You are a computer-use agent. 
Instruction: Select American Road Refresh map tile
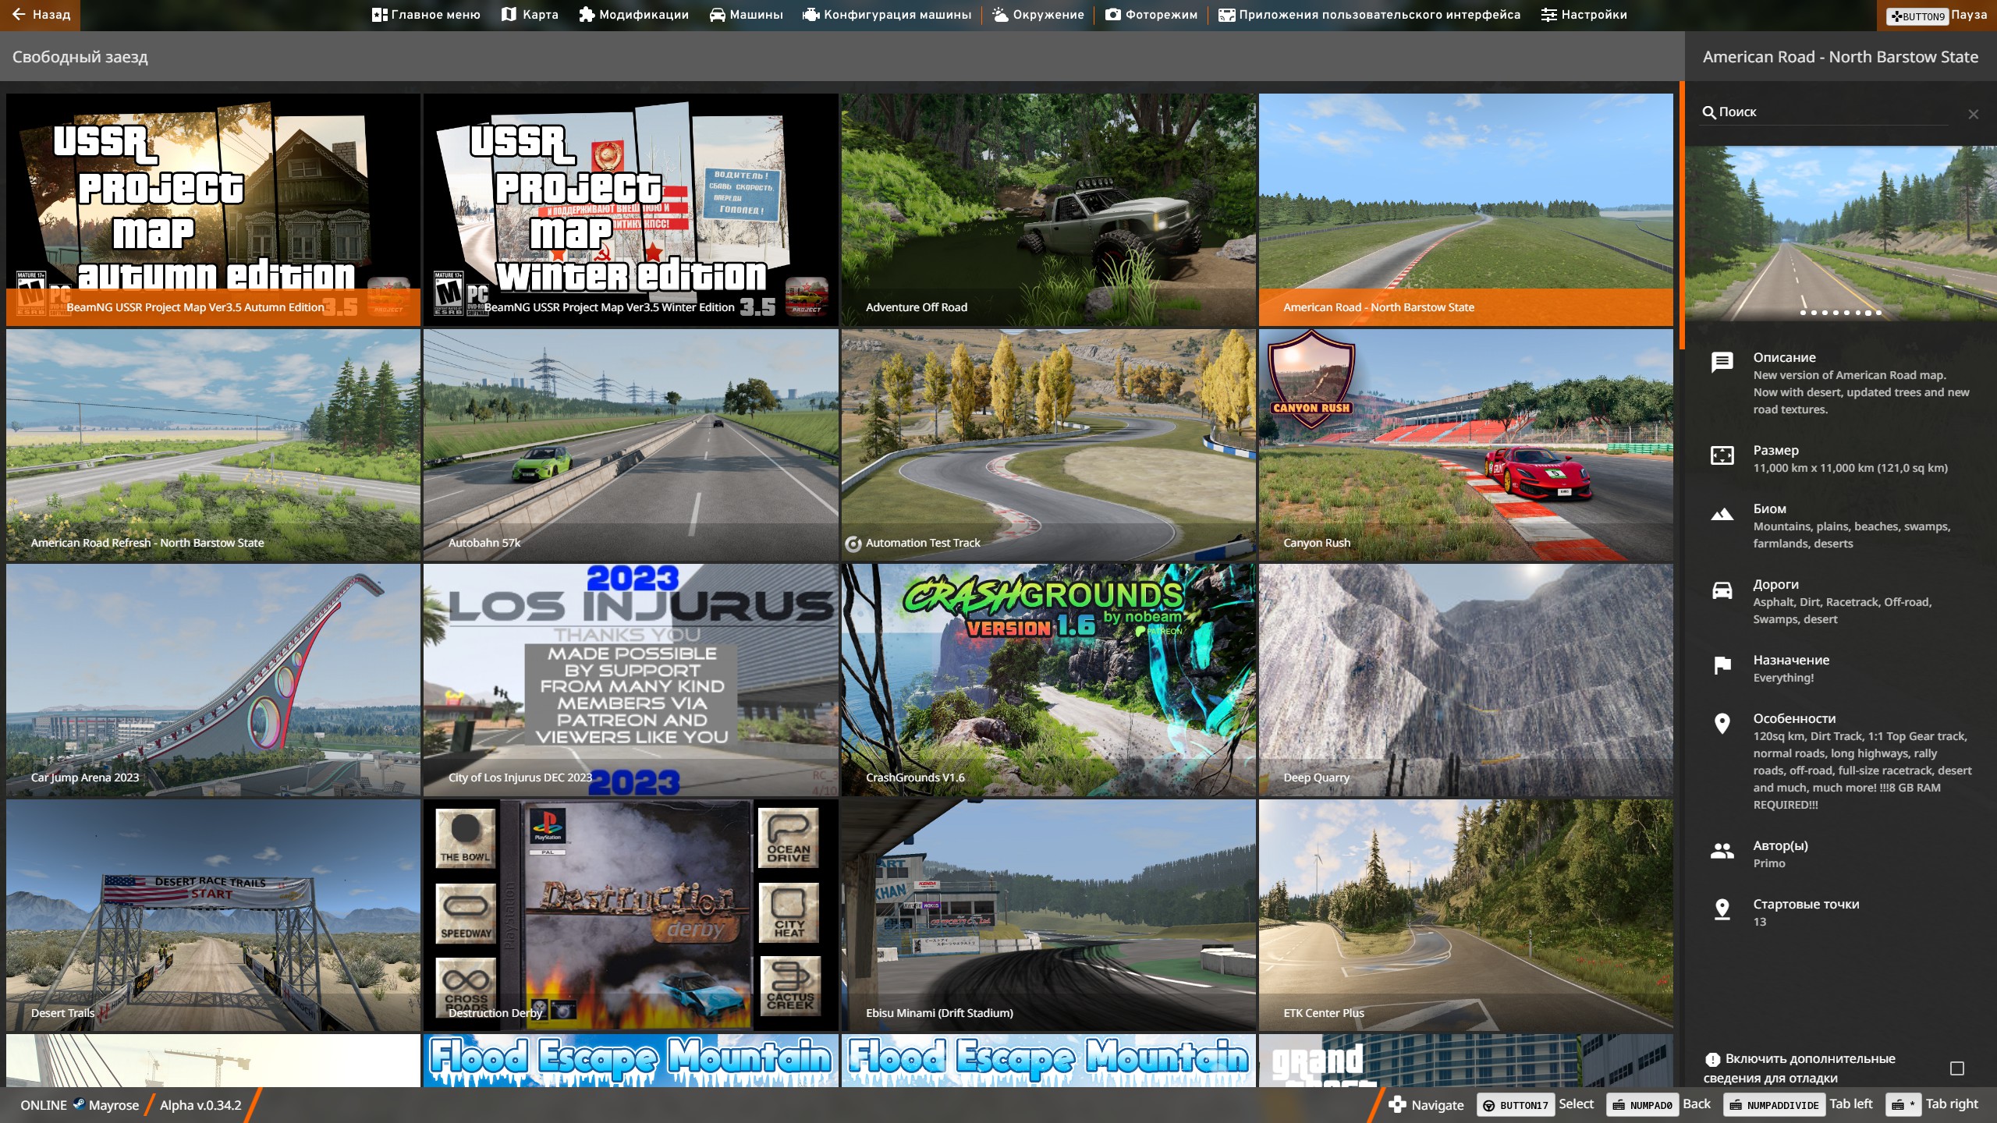pos(213,445)
